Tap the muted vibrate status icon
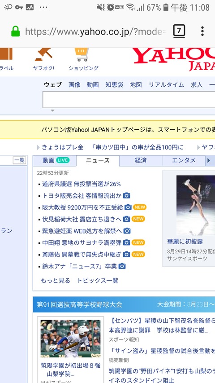The height and width of the screenshot is (383, 215). [101, 7]
